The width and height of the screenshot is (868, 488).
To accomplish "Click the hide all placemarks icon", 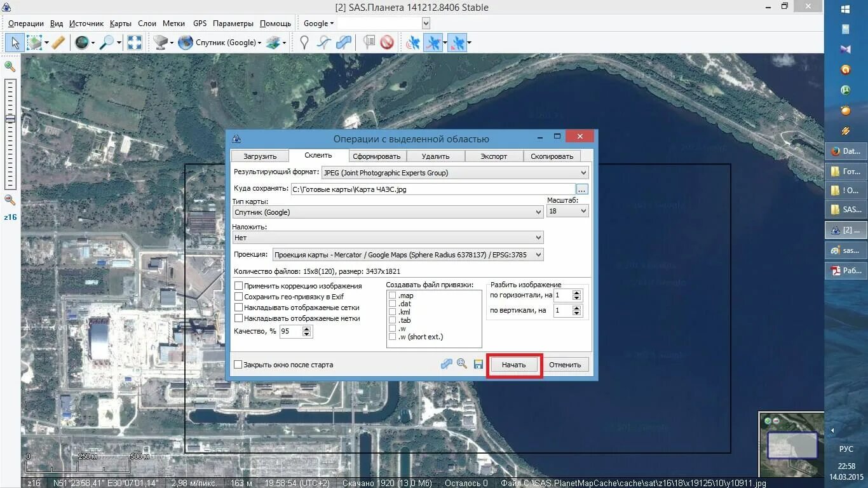I will point(387,43).
